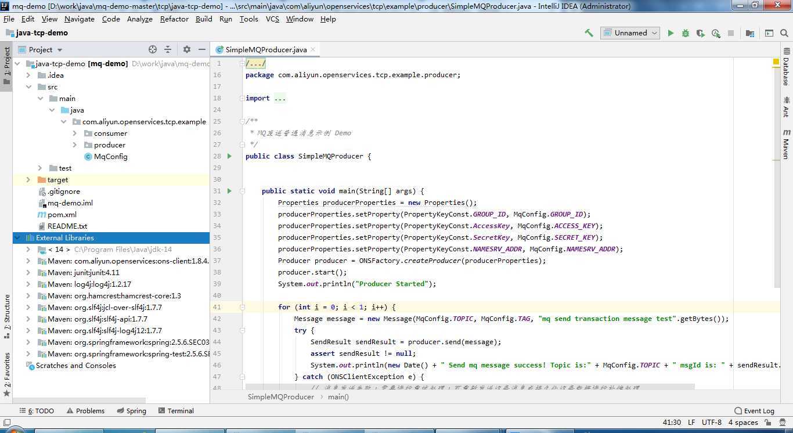Fold the try block at line 43
This screenshot has height=433, width=793.
pyautogui.click(x=243, y=330)
